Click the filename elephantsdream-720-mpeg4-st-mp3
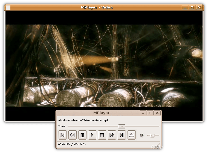 click(83, 121)
